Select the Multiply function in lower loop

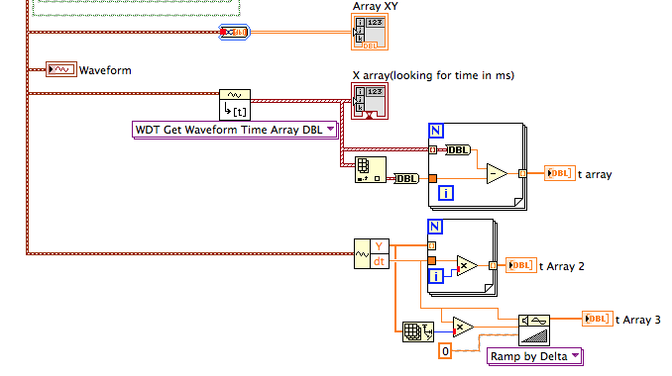click(467, 265)
